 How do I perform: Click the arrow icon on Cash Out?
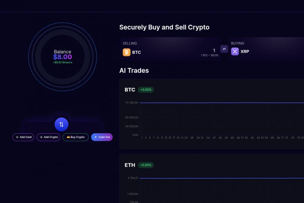(x=95, y=137)
